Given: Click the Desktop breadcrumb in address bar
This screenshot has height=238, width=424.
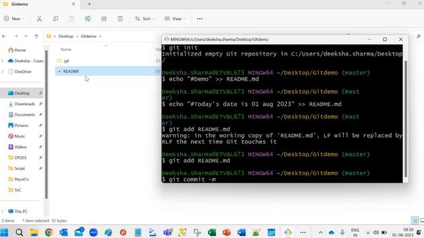Looking at the screenshot, I should (x=66, y=36).
